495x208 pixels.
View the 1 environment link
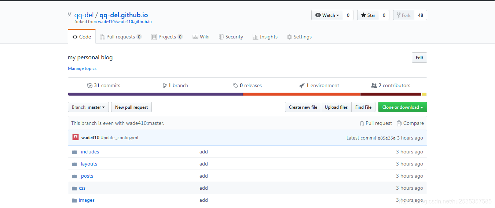[319, 86]
